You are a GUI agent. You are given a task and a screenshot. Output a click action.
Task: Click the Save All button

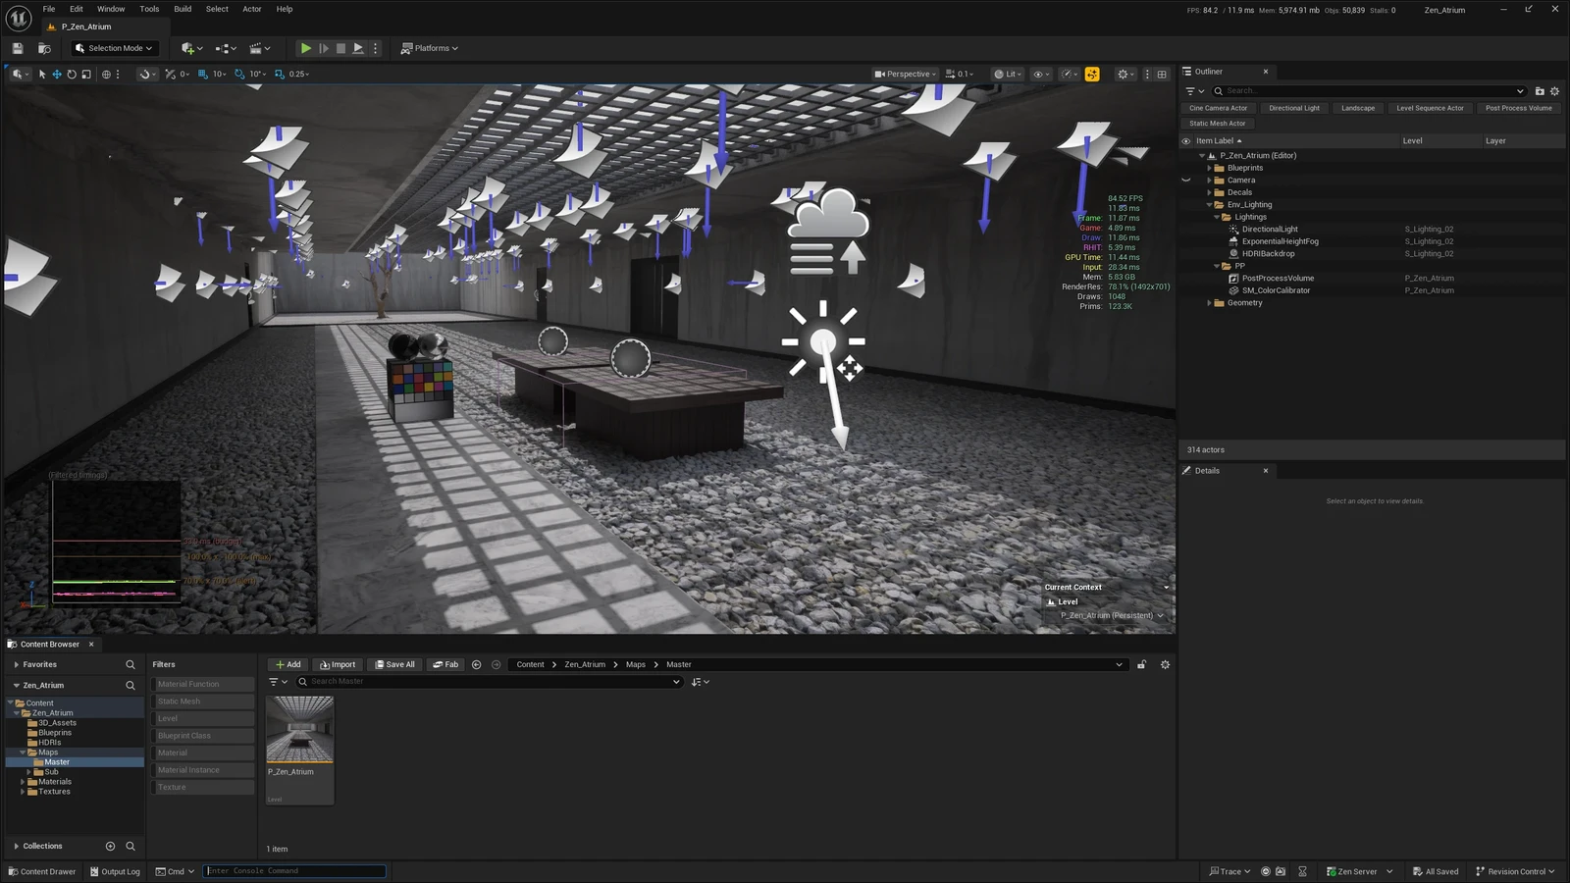point(394,664)
